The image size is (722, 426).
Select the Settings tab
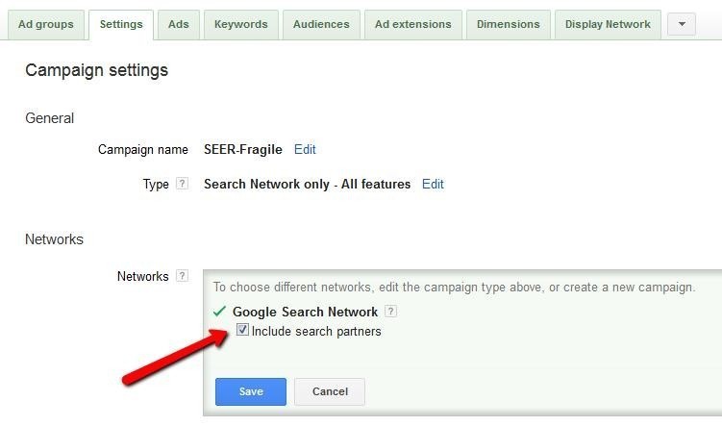coord(121,24)
